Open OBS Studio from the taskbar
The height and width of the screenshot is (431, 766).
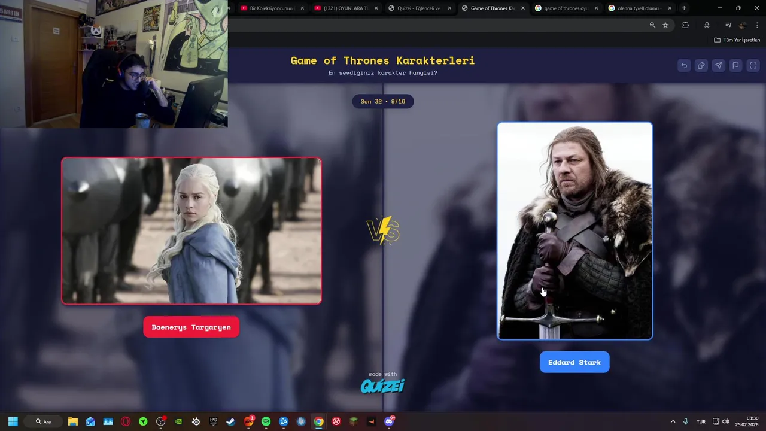[x=160, y=421]
